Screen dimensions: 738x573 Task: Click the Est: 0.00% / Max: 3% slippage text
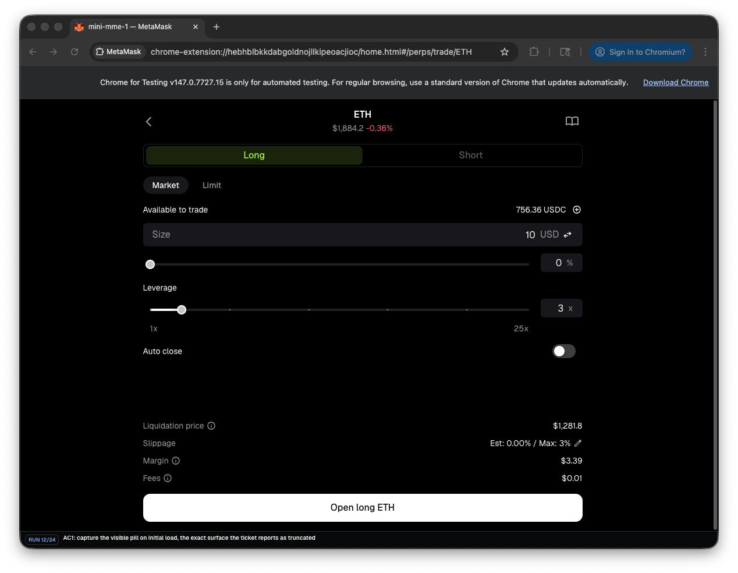[x=530, y=443]
